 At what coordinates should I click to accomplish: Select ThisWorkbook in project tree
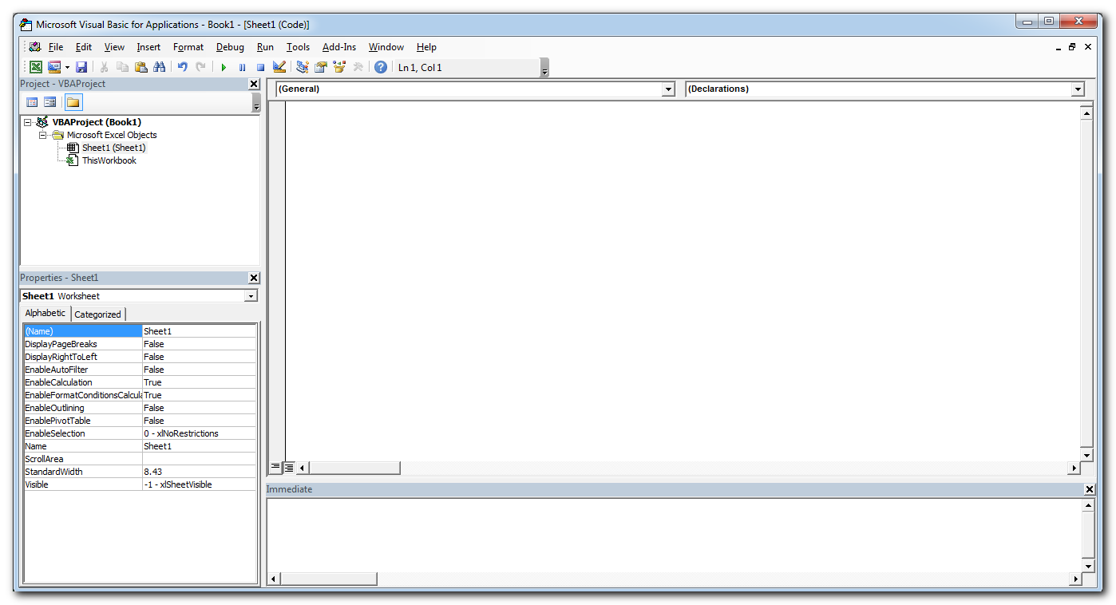coord(109,160)
